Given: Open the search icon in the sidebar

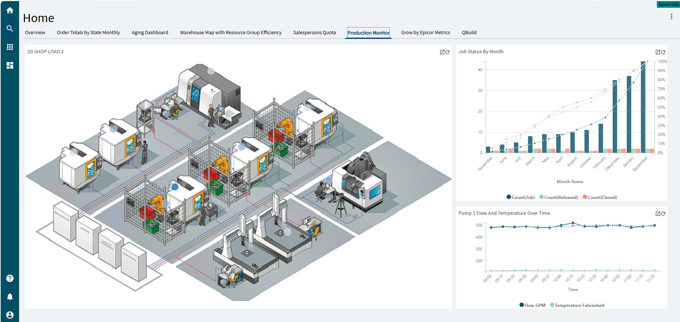Looking at the screenshot, I should (10, 29).
